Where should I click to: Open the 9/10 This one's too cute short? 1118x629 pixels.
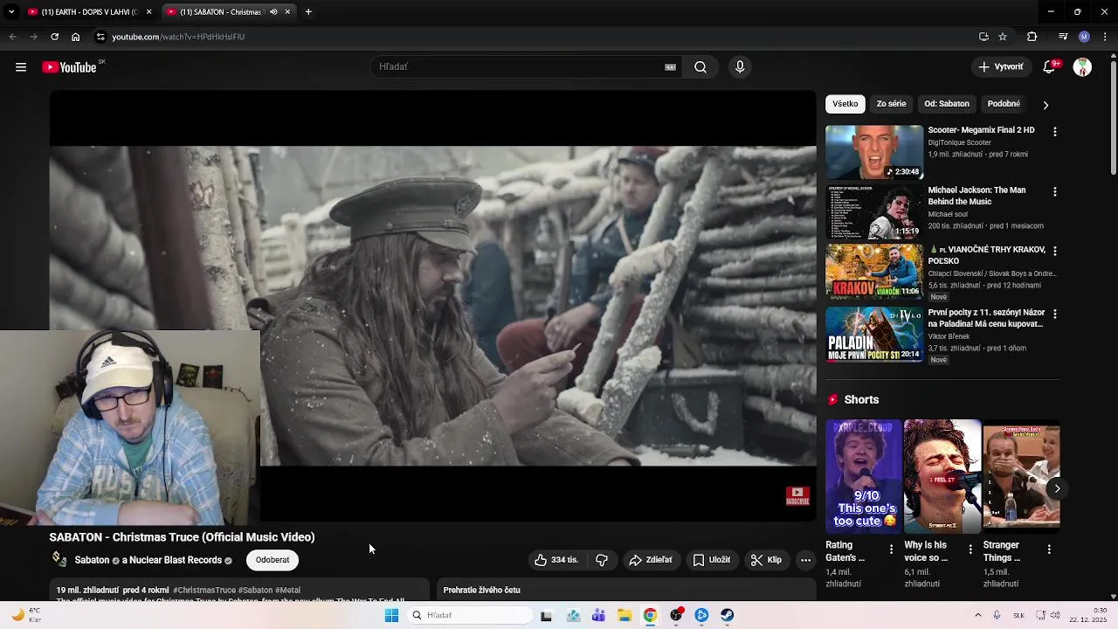click(864, 476)
